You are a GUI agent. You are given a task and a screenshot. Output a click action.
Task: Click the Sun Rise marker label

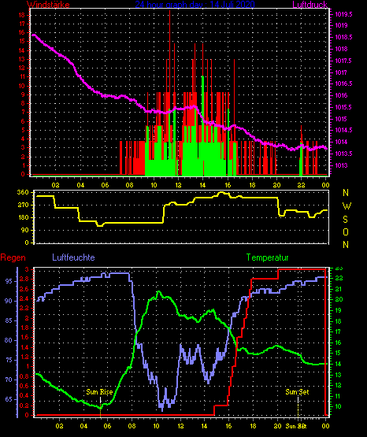click(x=99, y=392)
